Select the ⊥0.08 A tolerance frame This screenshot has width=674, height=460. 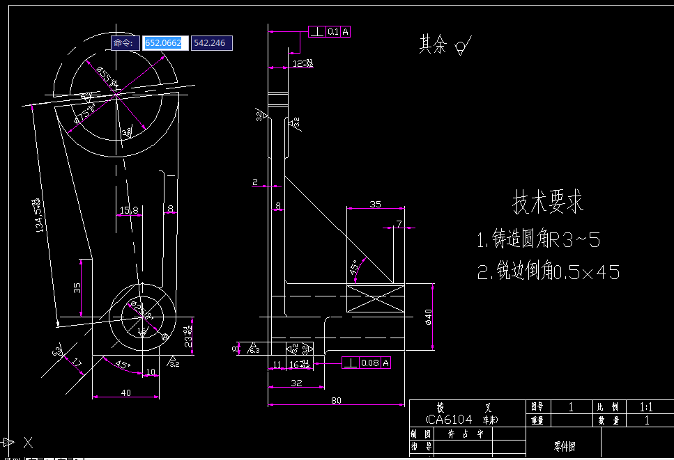click(366, 363)
